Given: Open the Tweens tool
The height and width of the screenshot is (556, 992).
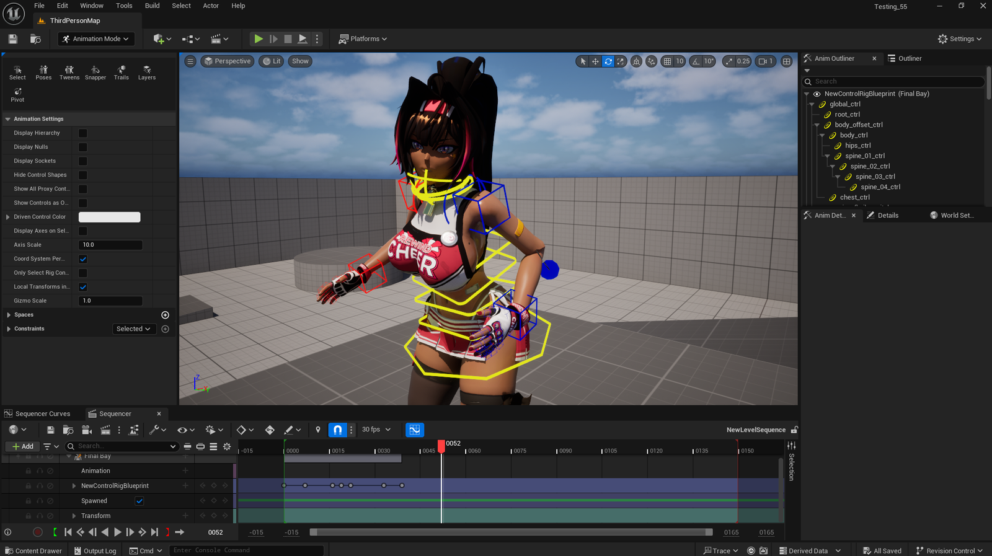Looking at the screenshot, I should pos(69,73).
